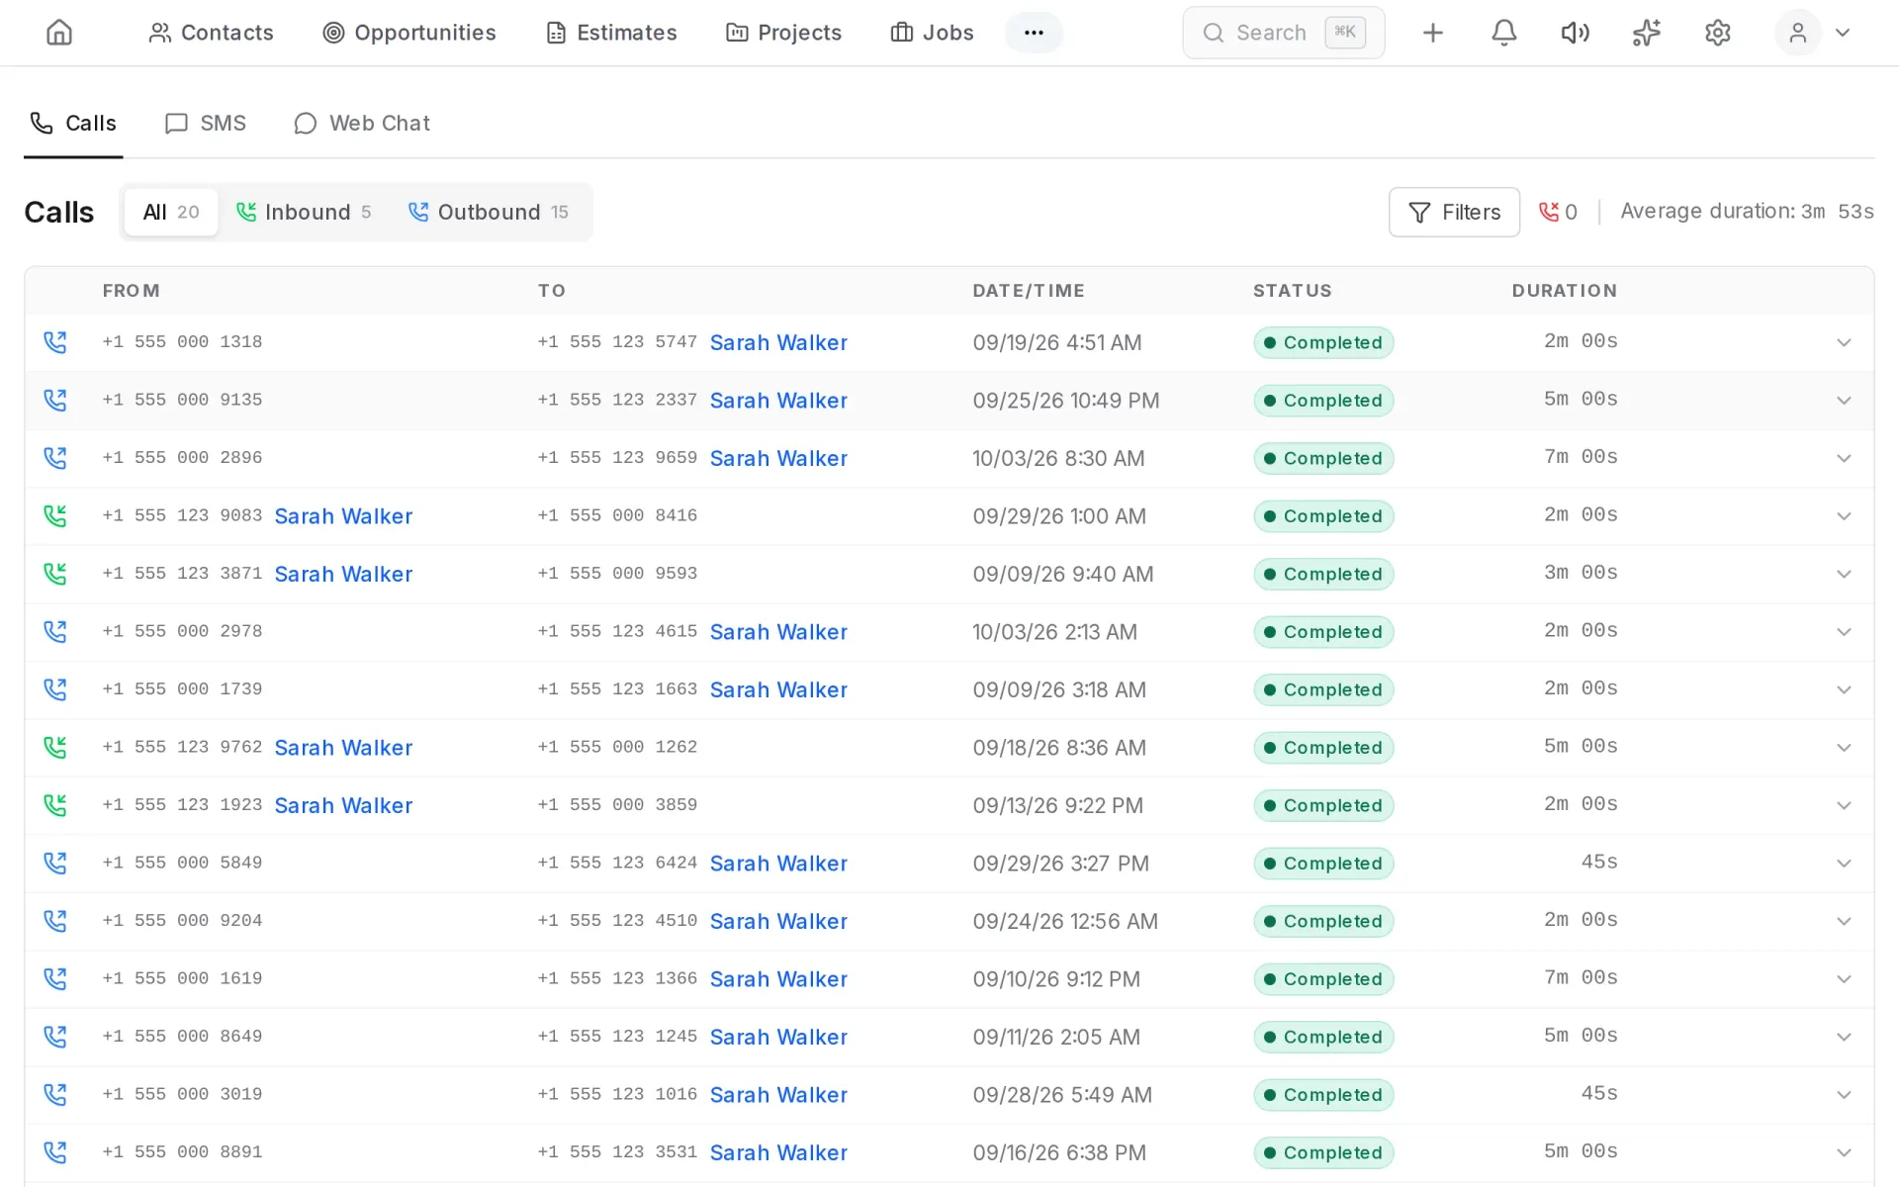Open Jobs in the top navigation
The width and height of the screenshot is (1899, 1187).
pyautogui.click(x=932, y=33)
